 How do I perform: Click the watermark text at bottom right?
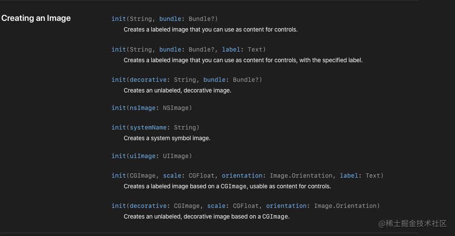(412, 224)
